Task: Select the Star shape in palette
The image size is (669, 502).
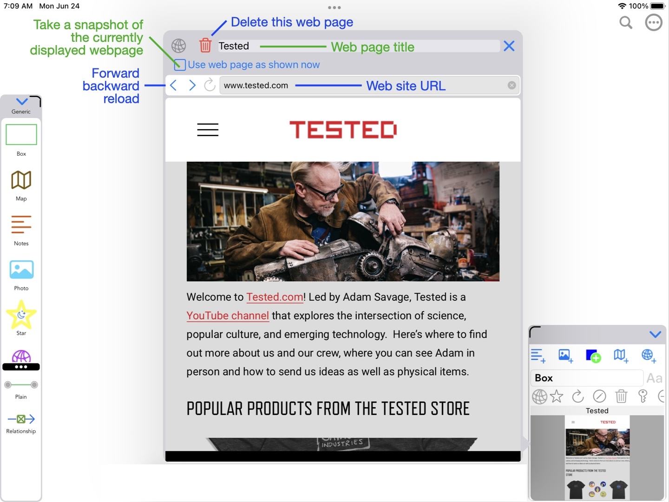Action: pos(21,315)
